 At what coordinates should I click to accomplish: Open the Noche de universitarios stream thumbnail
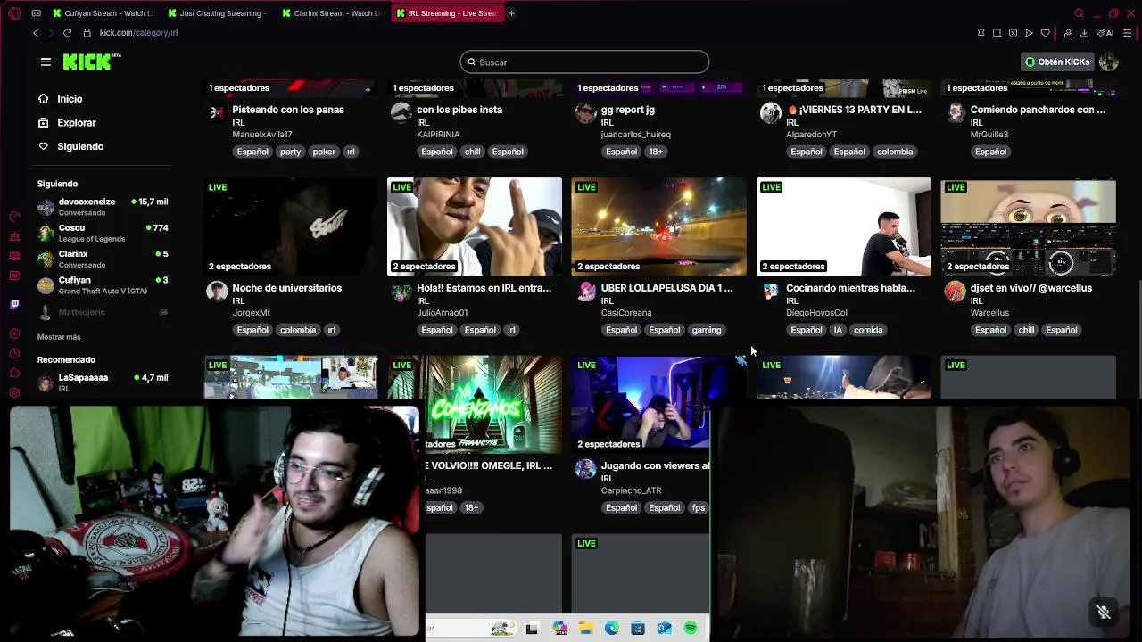[x=290, y=226]
